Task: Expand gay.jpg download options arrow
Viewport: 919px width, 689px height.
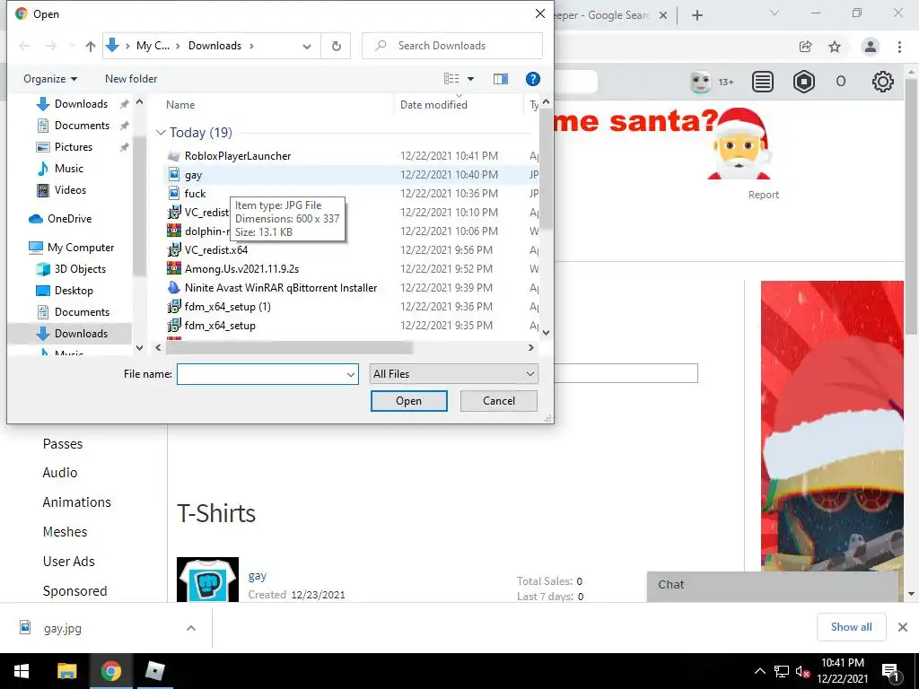Action: [x=190, y=628]
